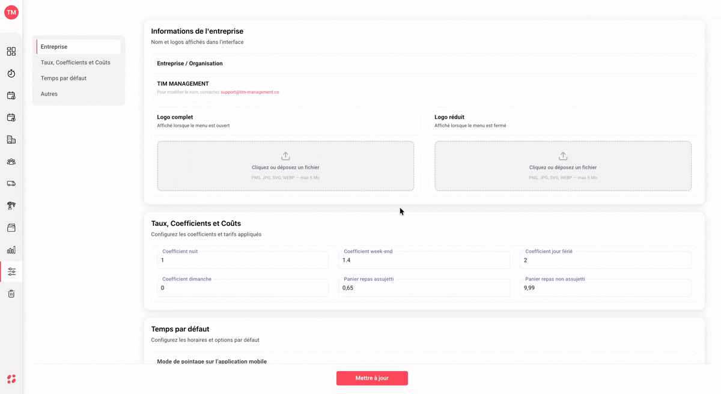Click the Temps par défaut card heading
The image size is (721, 394).
tap(180, 329)
